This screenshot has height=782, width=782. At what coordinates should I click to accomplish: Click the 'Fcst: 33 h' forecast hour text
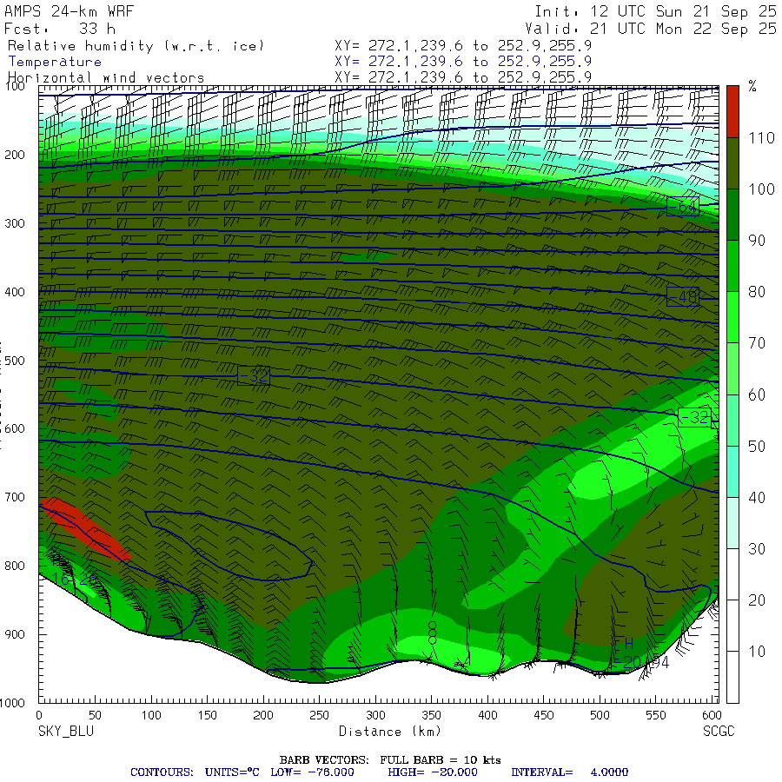click(x=60, y=29)
